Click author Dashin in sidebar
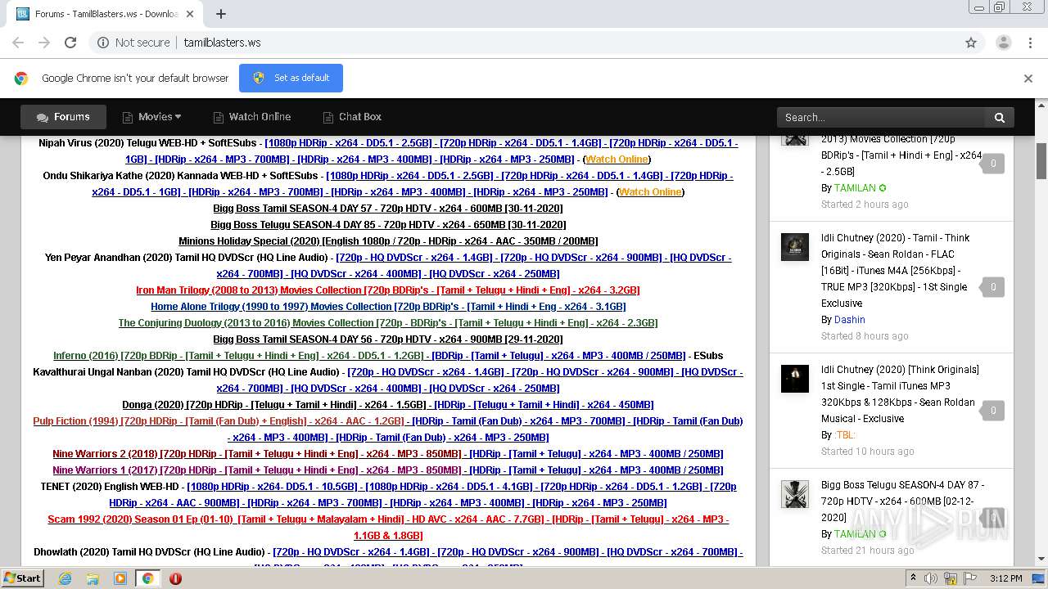Viewport: 1048px width, 589px height. click(850, 320)
